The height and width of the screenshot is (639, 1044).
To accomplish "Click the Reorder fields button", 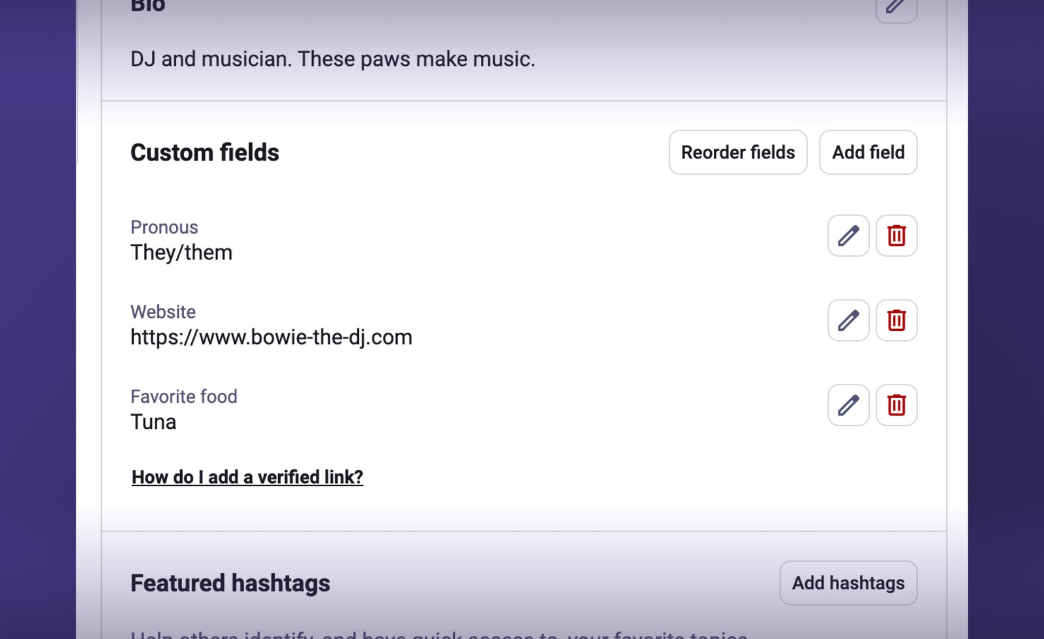I will 737,152.
